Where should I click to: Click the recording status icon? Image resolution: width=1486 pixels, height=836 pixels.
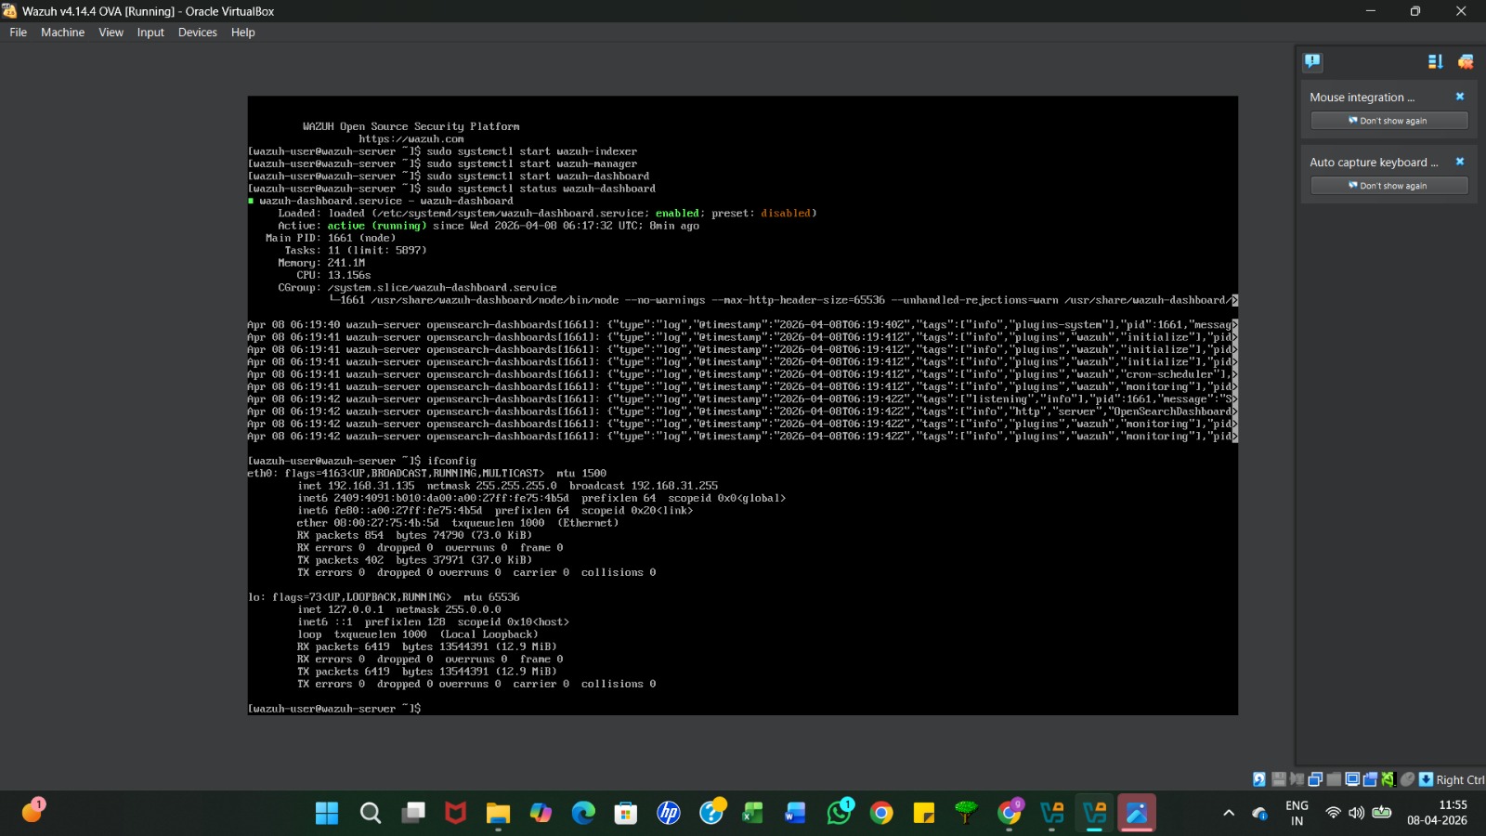coord(1370,779)
